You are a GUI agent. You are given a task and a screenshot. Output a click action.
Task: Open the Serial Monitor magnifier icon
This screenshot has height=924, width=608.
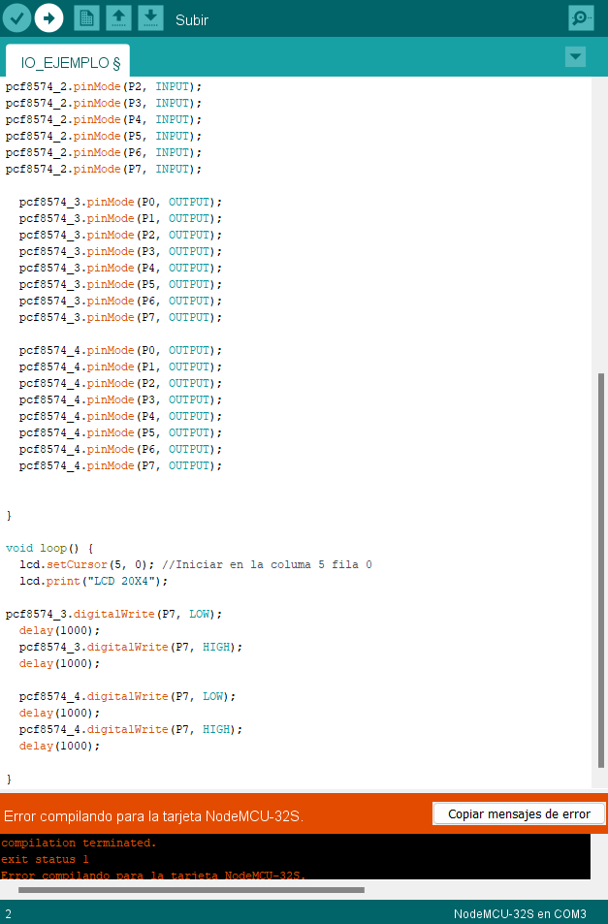coord(581,18)
